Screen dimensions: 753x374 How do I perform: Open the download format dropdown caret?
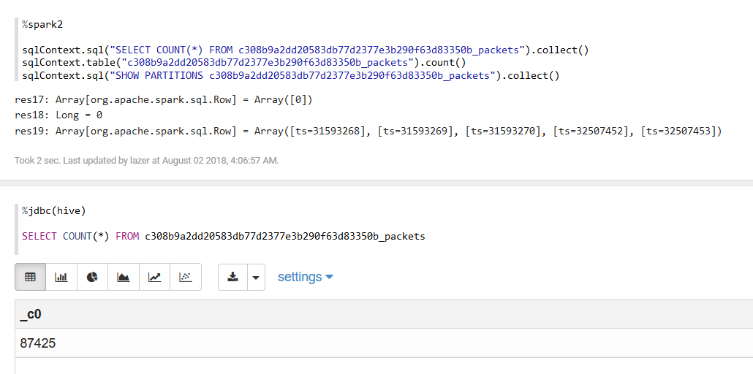point(256,278)
